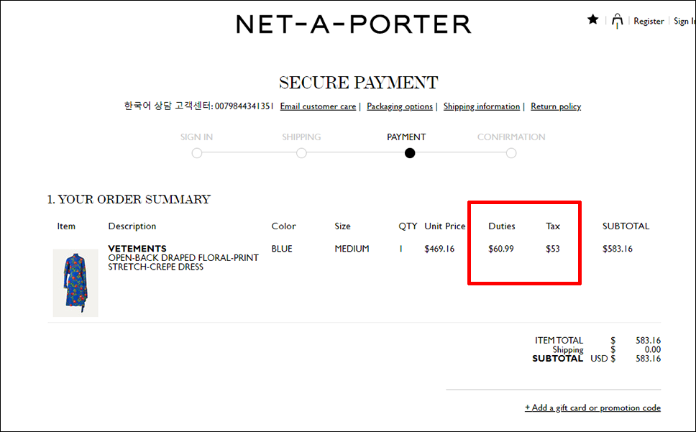Open Email customer care link
The width and height of the screenshot is (696, 432).
tap(318, 106)
